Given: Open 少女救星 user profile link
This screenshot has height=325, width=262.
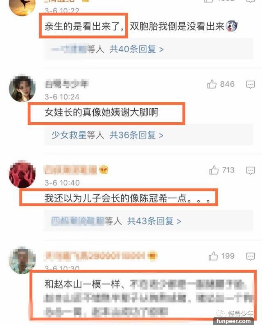Looking at the screenshot, I should (69, 135).
